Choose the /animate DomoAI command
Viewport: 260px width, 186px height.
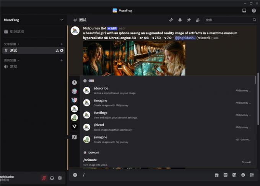pos(167,162)
